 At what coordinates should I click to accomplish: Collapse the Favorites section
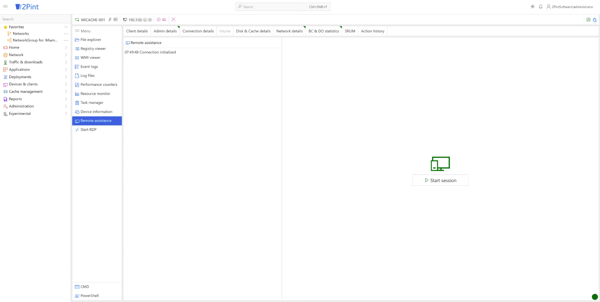click(x=66, y=27)
